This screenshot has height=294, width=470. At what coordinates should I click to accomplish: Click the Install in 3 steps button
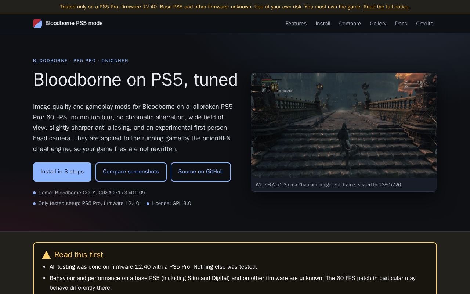click(x=62, y=172)
